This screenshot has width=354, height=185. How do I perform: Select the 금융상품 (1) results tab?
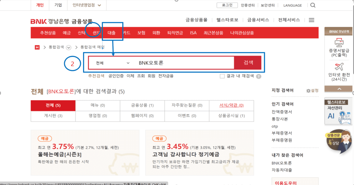(142, 105)
